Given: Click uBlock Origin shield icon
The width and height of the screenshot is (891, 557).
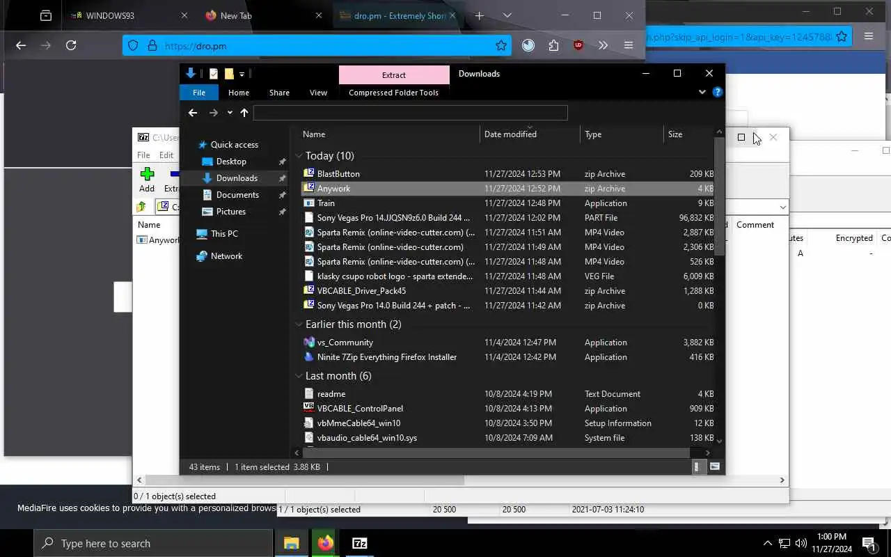Looking at the screenshot, I should (578, 45).
